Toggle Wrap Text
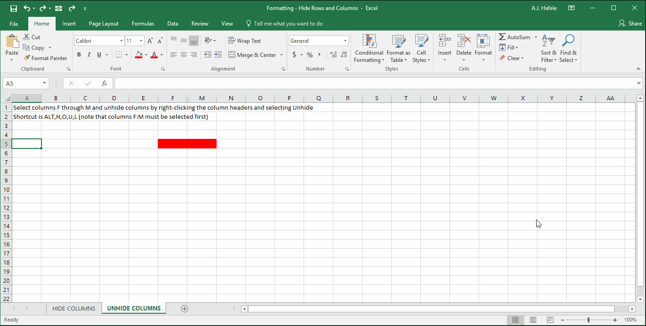 pyautogui.click(x=245, y=41)
